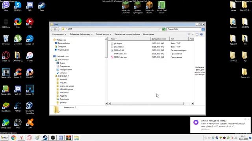Click the Opera icon in taskbar
This screenshot has width=252, height=141.
pyautogui.click(x=29, y=137)
